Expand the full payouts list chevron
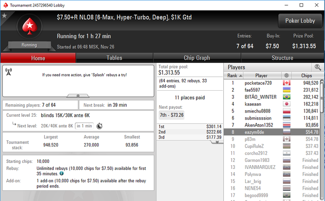Screen dimensions: 325x201 (x=217, y=142)
